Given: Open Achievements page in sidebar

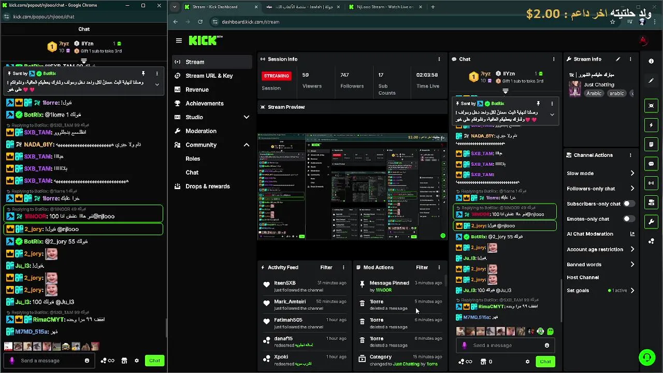Looking at the screenshot, I should (x=212, y=103).
